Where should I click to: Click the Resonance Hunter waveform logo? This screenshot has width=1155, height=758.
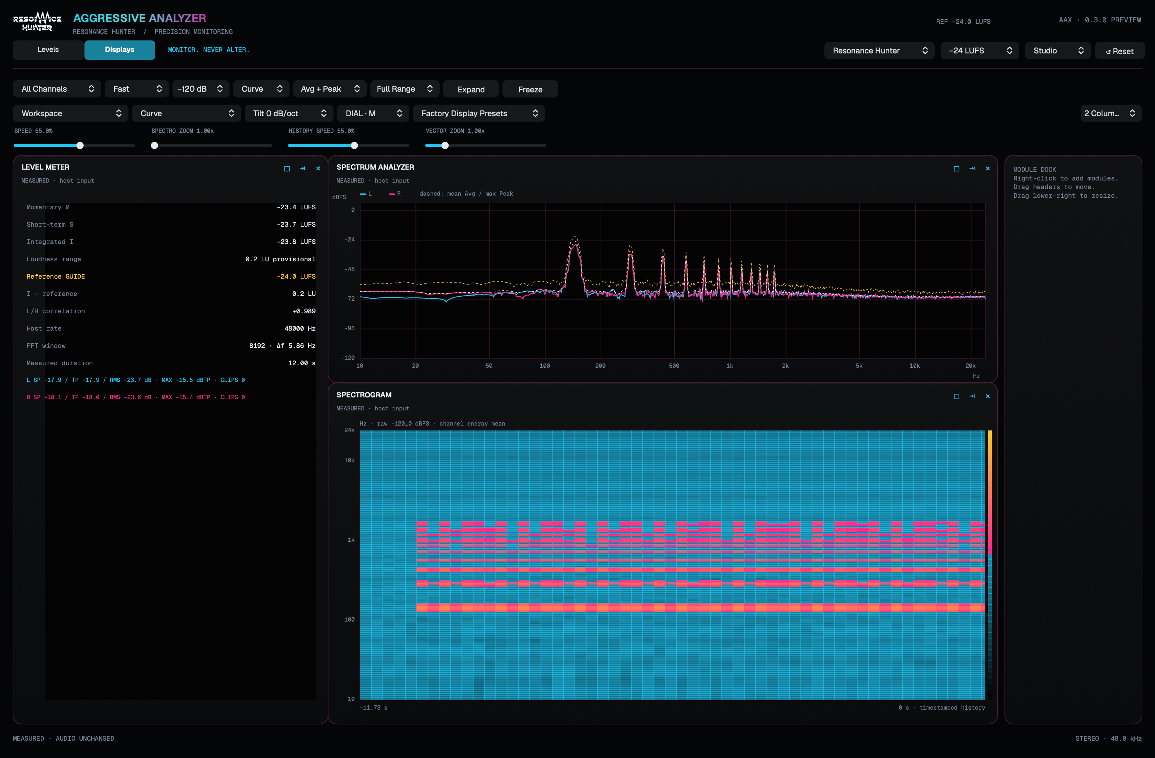point(38,22)
